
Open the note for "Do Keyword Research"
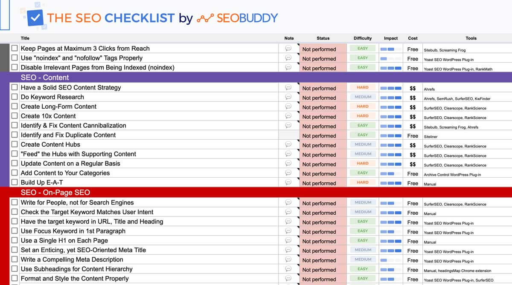click(289, 97)
